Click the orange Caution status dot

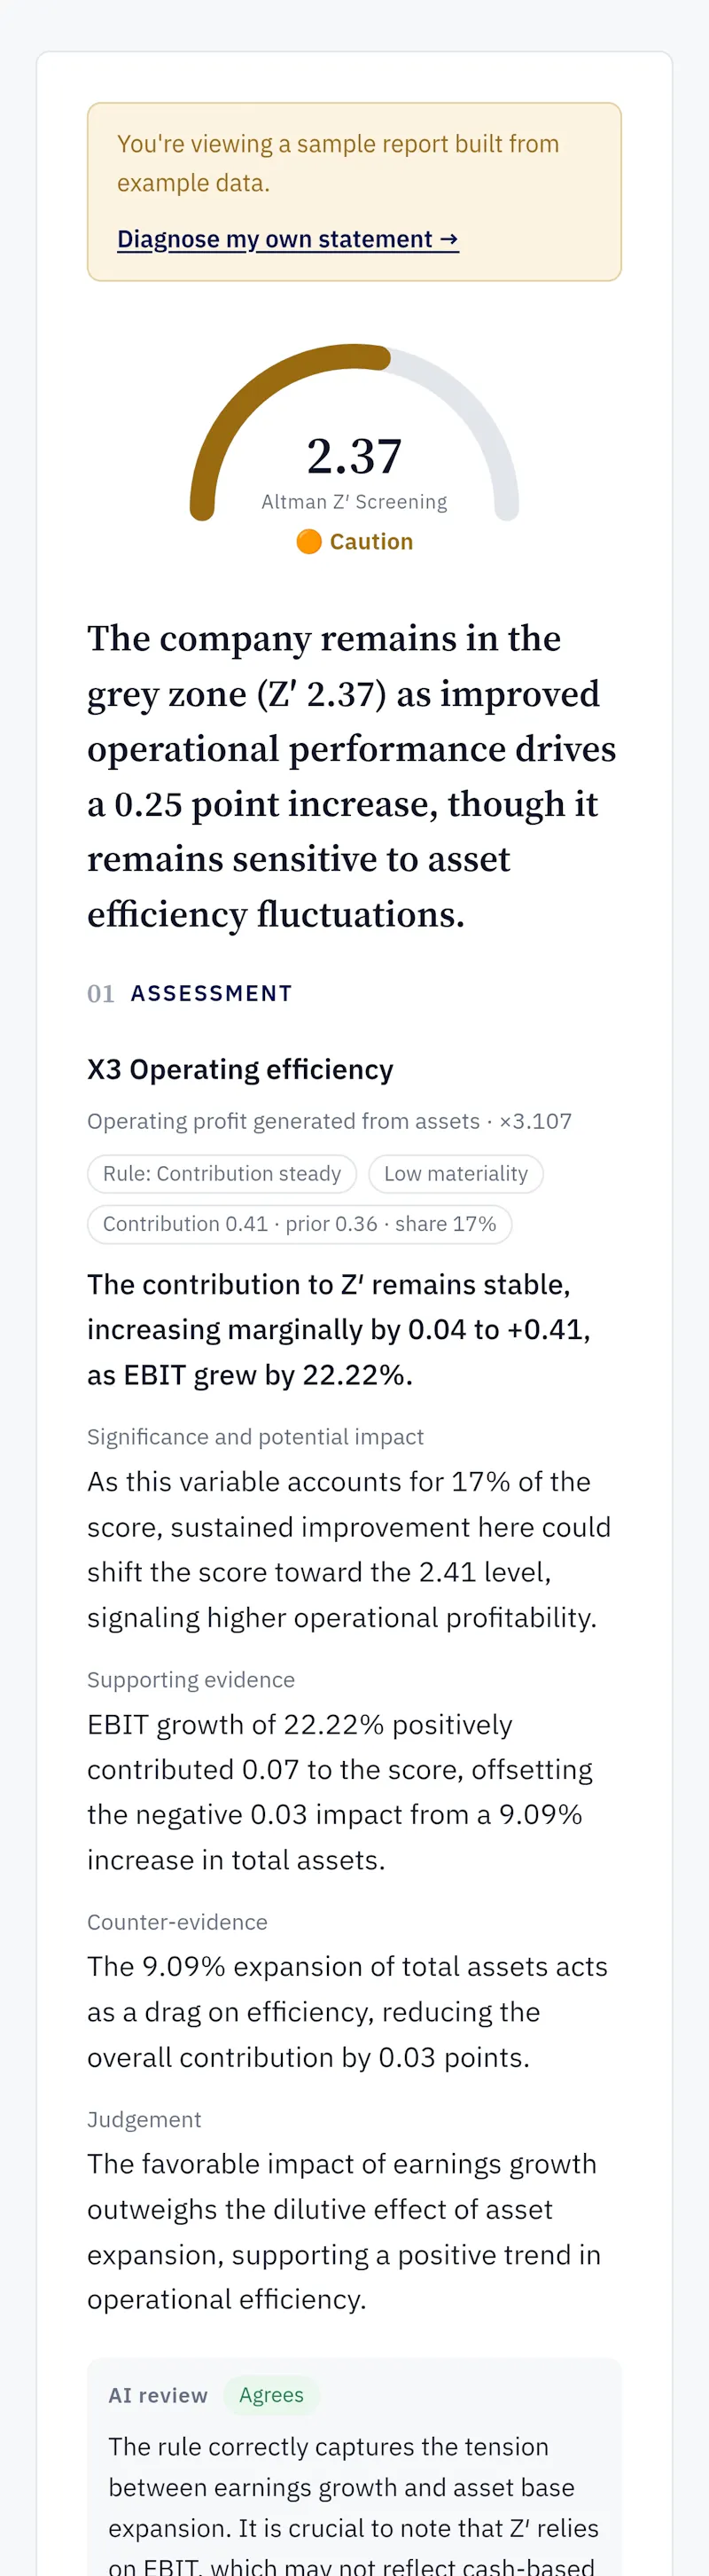click(x=309, y=541)
